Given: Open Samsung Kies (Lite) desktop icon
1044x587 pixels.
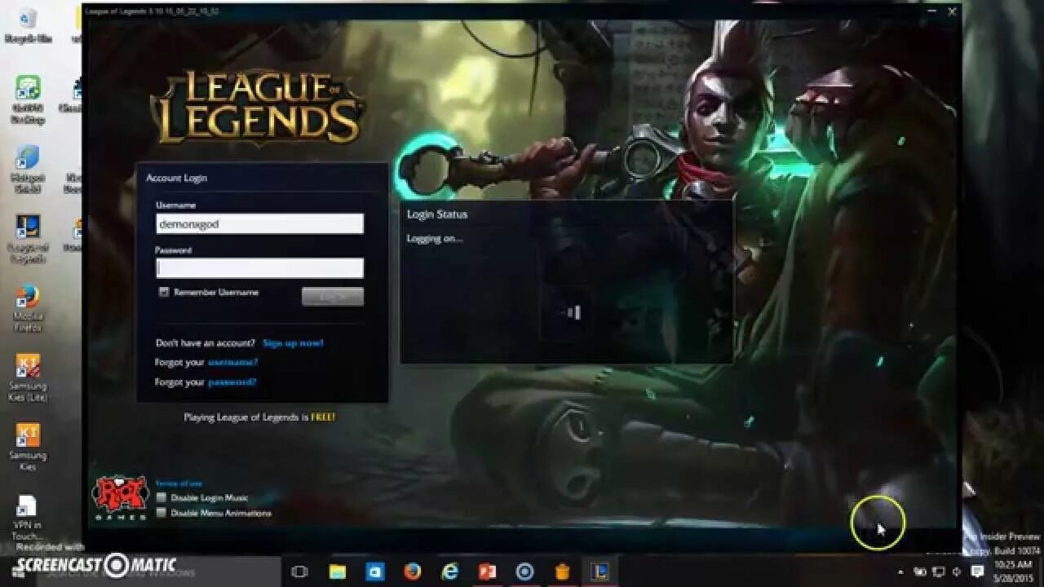Looking at the screenshot, I should click(28, 377).
